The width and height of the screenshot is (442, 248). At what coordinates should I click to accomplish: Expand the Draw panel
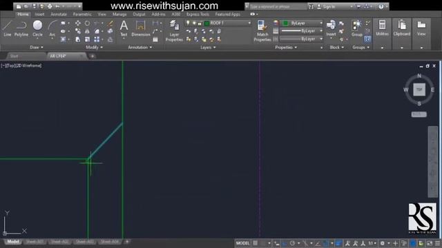pos(37,48)
